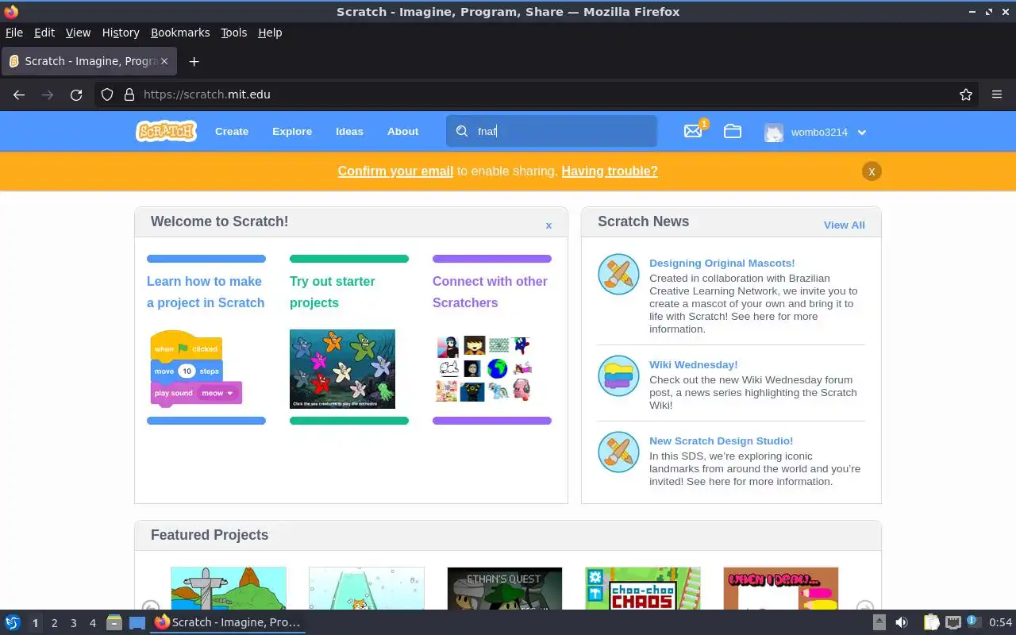Image resolution: width=1016 pixels, height=635 pixels.
Task: Click the starfish starter project image
Action: [342, 369]
